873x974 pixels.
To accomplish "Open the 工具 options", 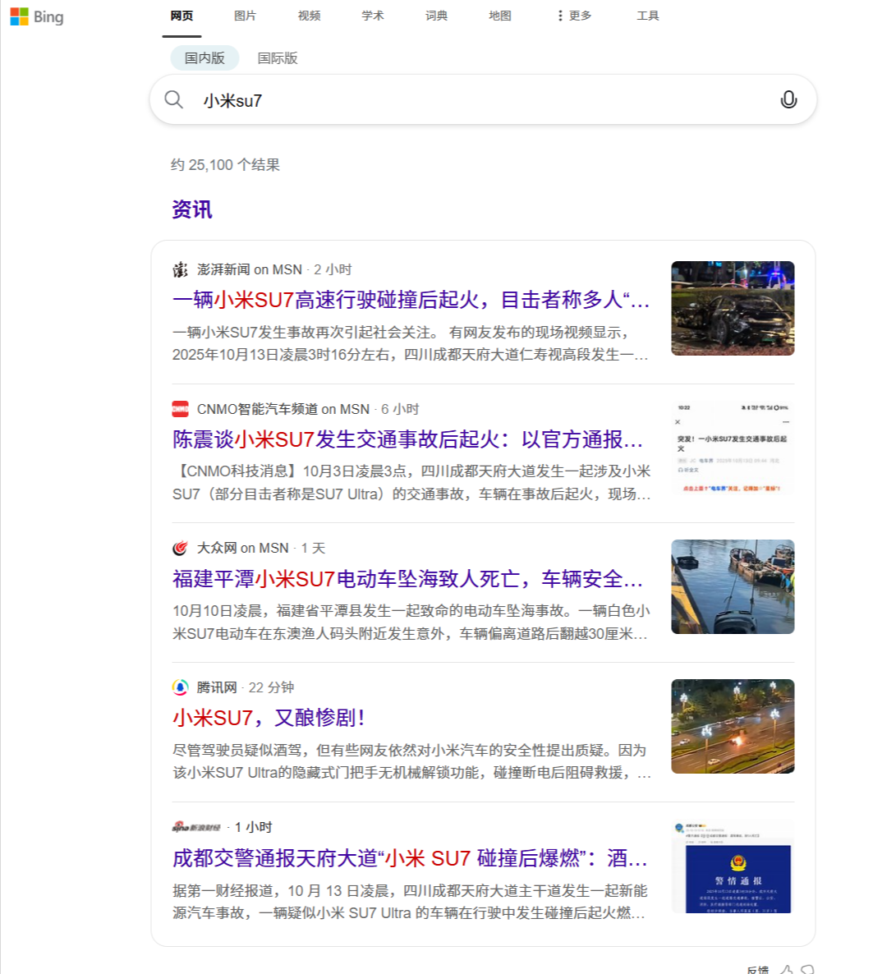I will (647, 16).
